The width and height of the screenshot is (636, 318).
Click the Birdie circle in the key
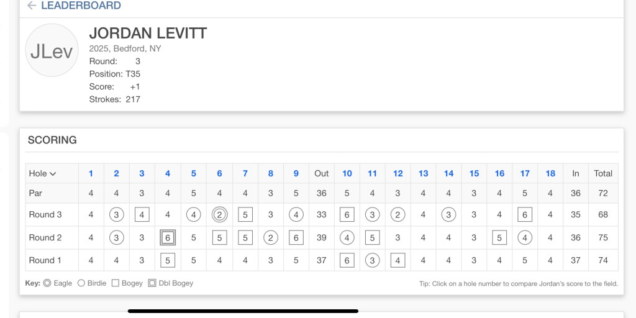pos(81,283)
